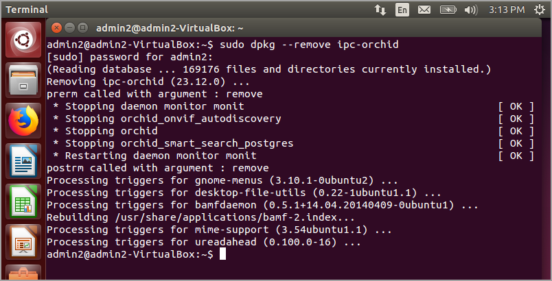Show battery status indicator menu
The width and height of the screenshot is (552, 281).
448,10
